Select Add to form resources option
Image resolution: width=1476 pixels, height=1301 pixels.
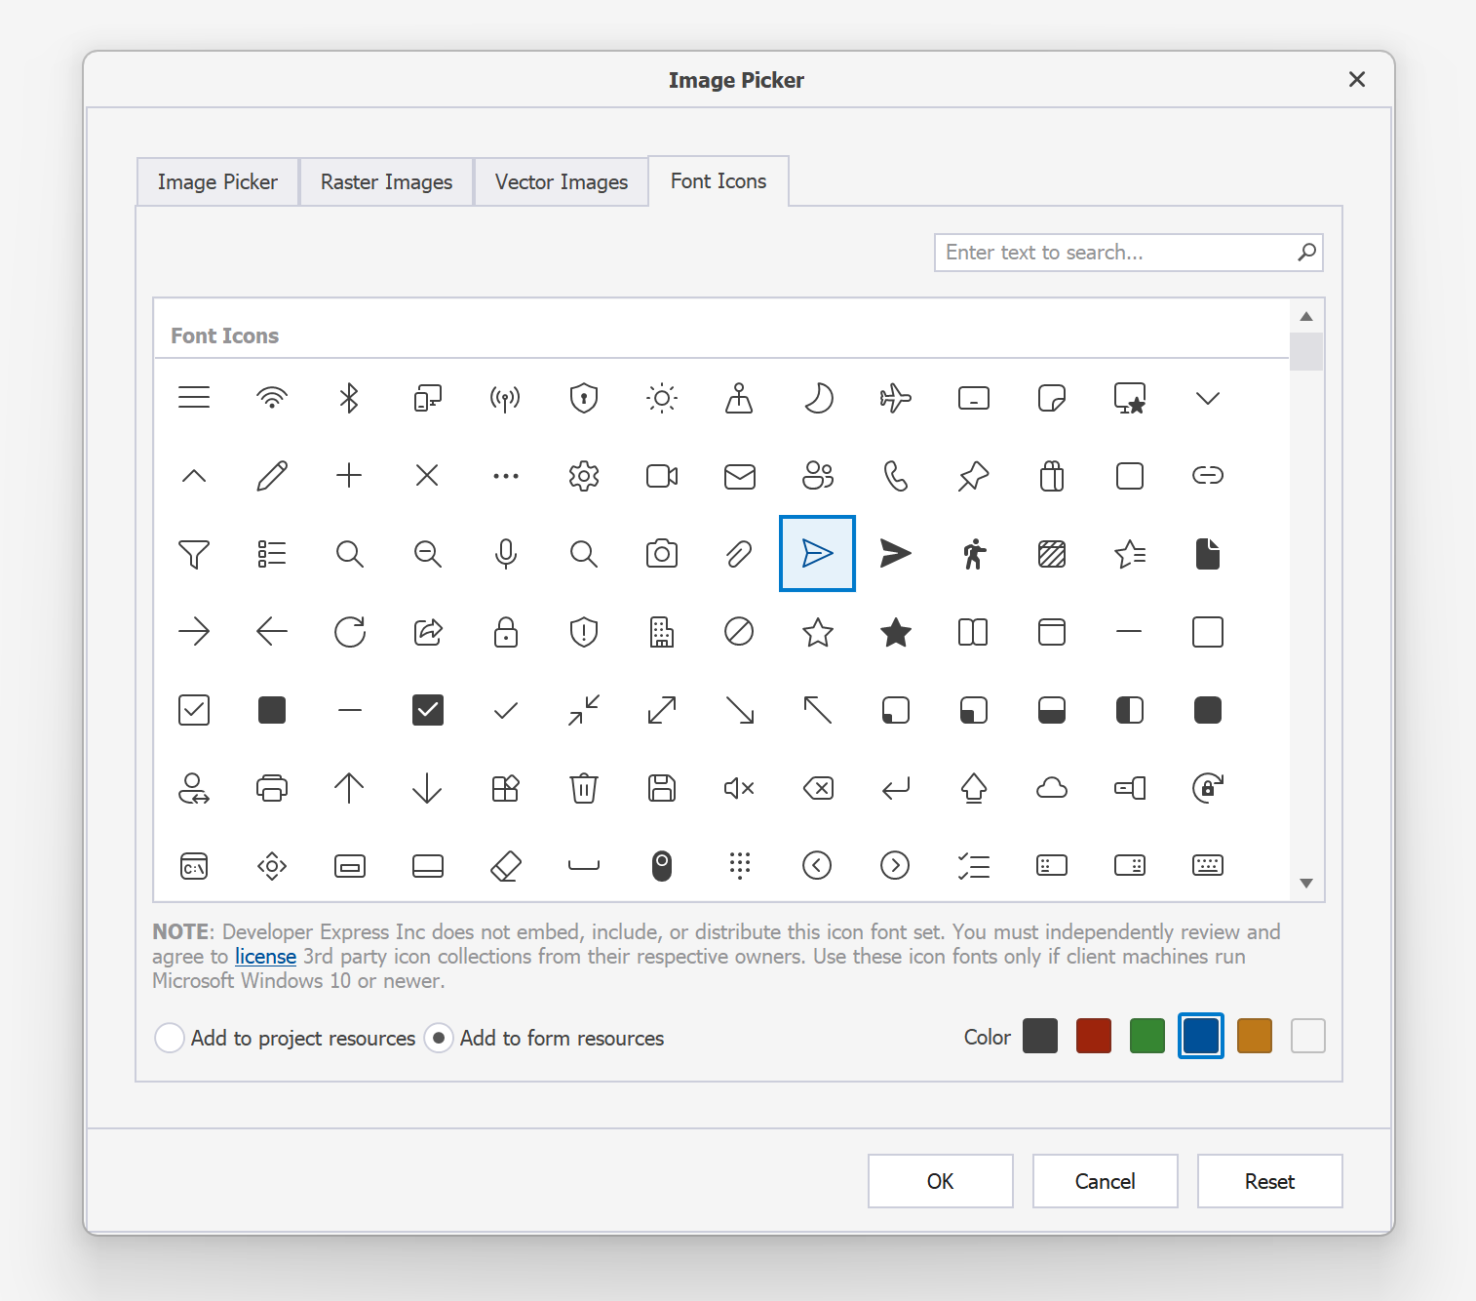pos(439,1038)
